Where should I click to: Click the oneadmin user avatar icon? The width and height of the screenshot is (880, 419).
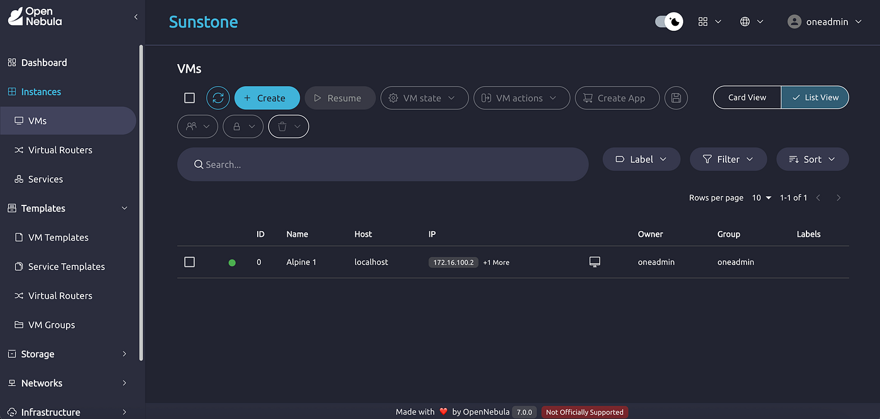tap(795, 21)
